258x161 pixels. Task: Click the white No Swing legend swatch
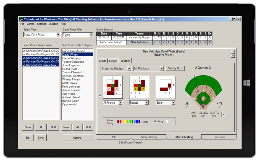[x=167, y=121]
